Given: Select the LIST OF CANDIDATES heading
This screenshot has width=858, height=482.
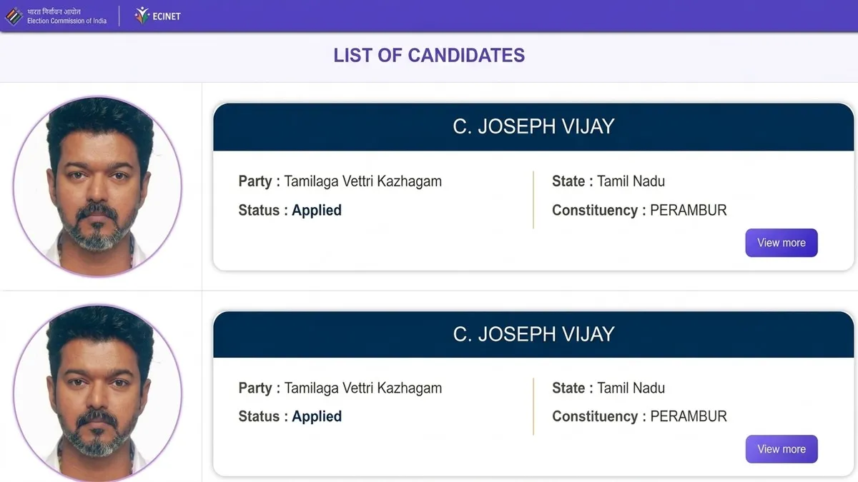Looking at the screenshot, I should [x=429, y=56].
